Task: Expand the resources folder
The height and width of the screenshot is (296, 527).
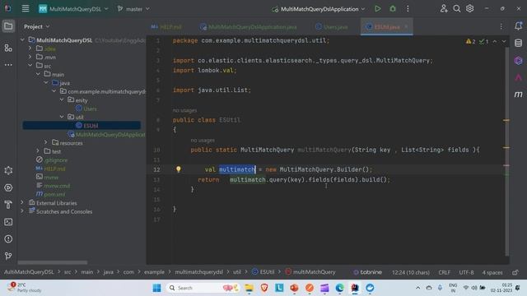Action: 46,142
